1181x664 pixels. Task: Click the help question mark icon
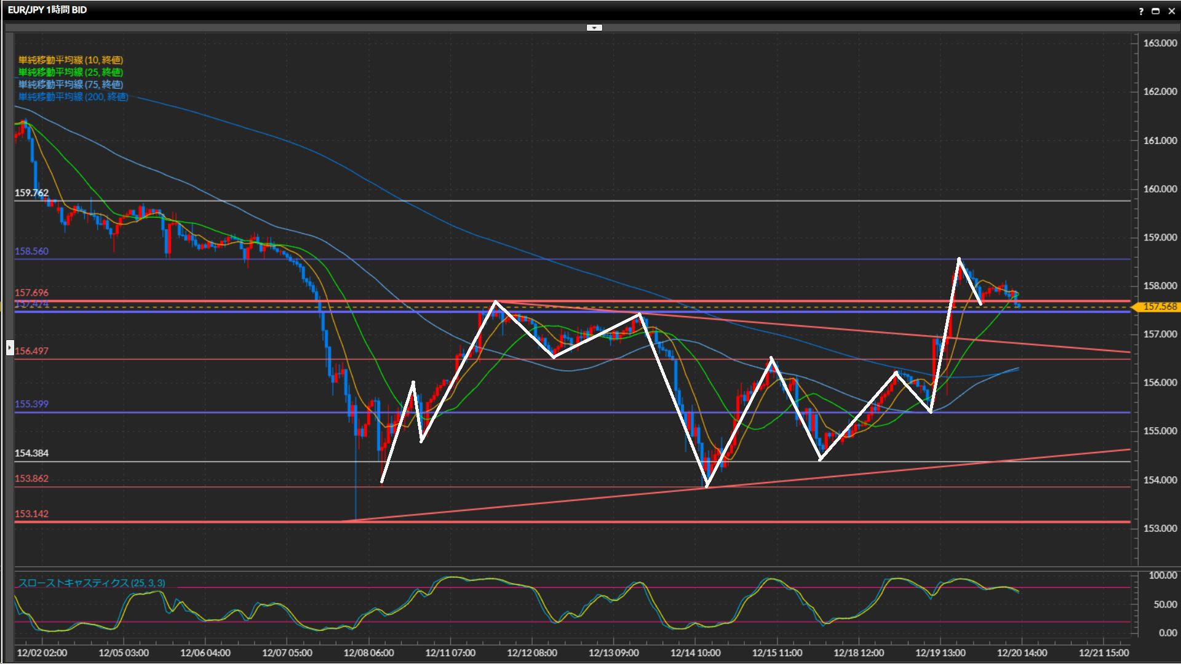(1141, 11)
